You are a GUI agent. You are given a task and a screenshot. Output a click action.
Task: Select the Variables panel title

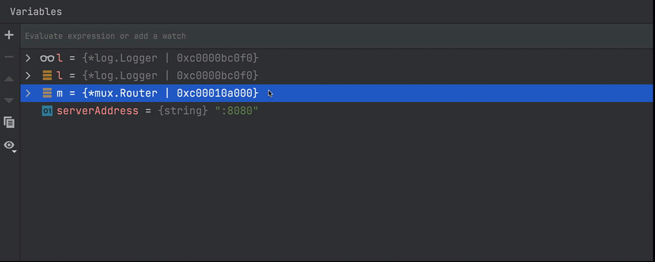point(36,12)
